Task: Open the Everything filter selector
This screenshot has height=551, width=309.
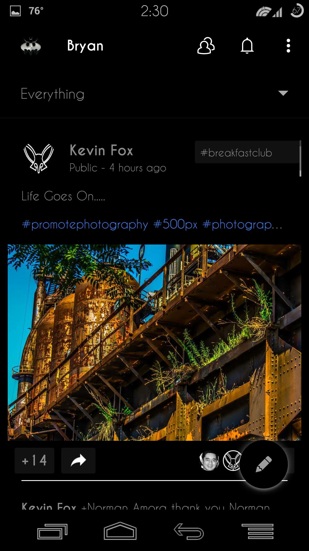Action: 154,94
